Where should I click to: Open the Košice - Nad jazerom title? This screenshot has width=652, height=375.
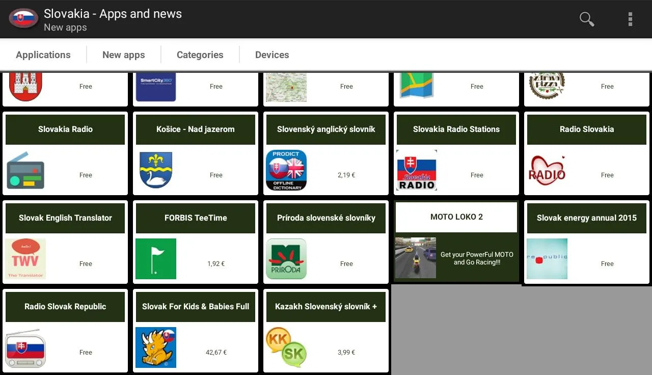196,129
